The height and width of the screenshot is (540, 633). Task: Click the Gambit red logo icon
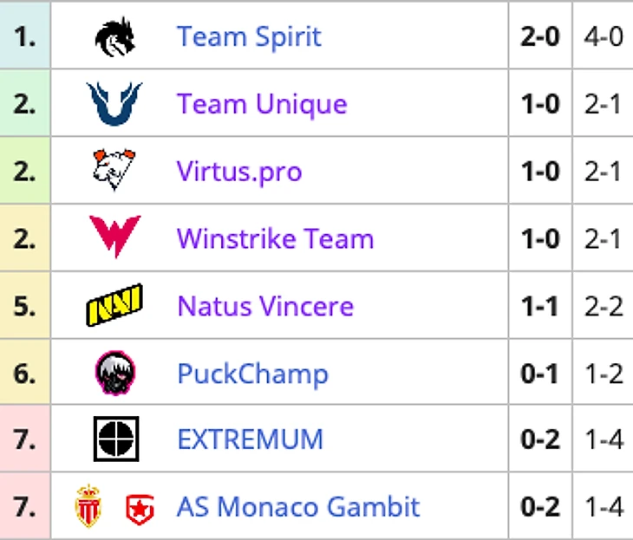139,508
